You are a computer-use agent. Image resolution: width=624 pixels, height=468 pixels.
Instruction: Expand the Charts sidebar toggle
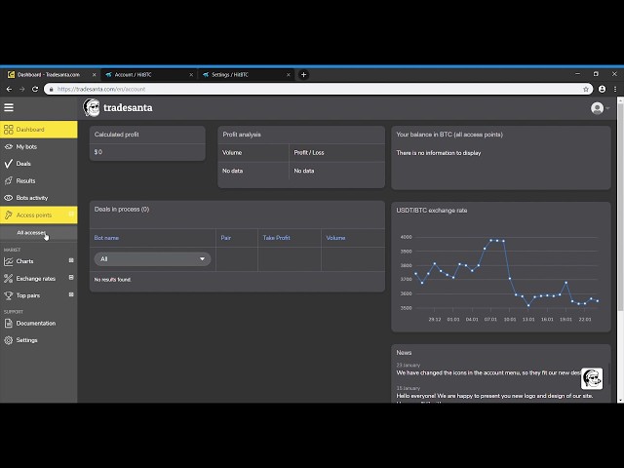click(71, 260)
